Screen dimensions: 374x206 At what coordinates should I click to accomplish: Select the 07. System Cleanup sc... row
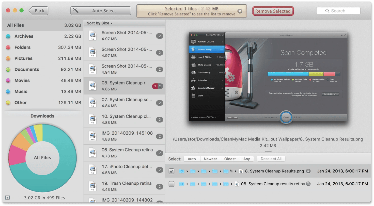124,103
